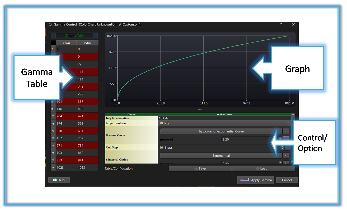Open the 'by power of exponantial Curve' selector
Image resolution: width=347 pixels, height=211 pixels.
coord(221,131)
